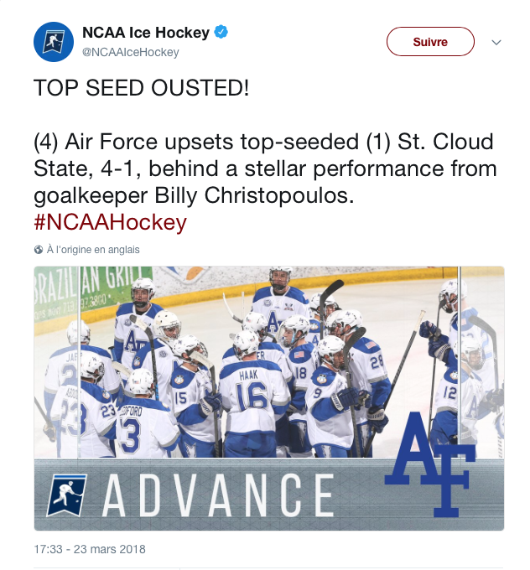Expand the tweet options chevron menu
Image resolution: width=530 pixels, height=570 pixels.
coord(496,43)
